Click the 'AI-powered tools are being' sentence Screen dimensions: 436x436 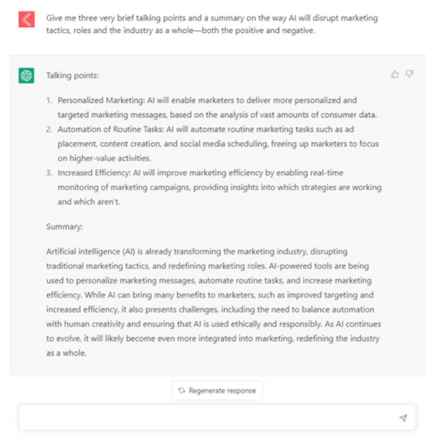pyautogui.click(x=319, y=266)
